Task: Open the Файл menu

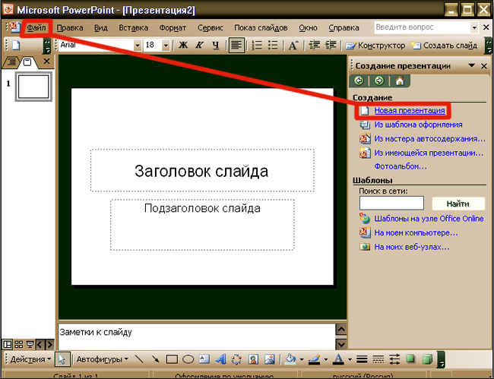Action: [x=36, y=27]
